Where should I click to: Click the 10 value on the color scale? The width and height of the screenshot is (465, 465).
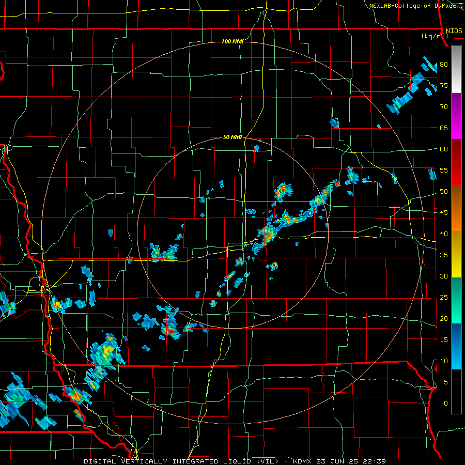click(444, 361)
